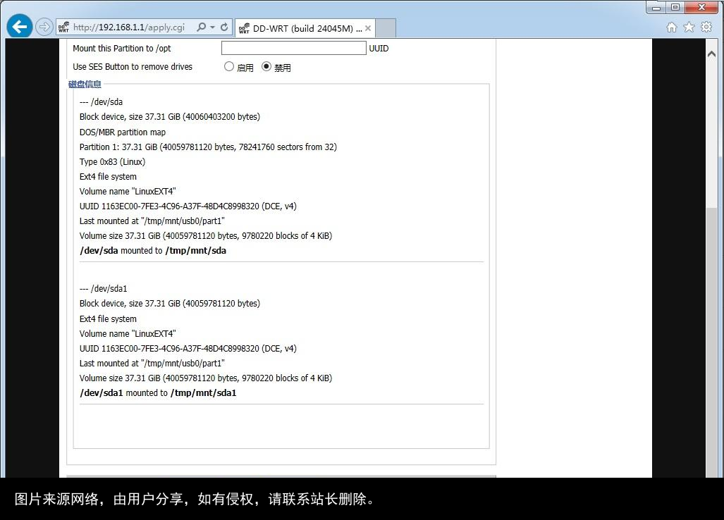Refresh the current page
This screenshot has height=520, width=724.
click(224, 27)
